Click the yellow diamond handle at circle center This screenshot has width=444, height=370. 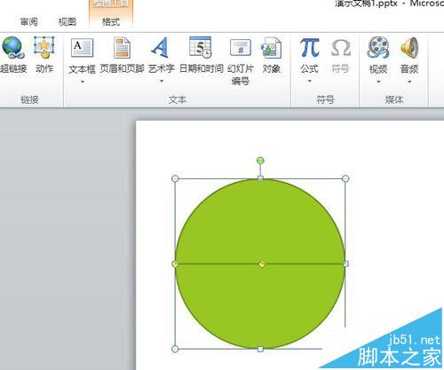coord(262,264)
